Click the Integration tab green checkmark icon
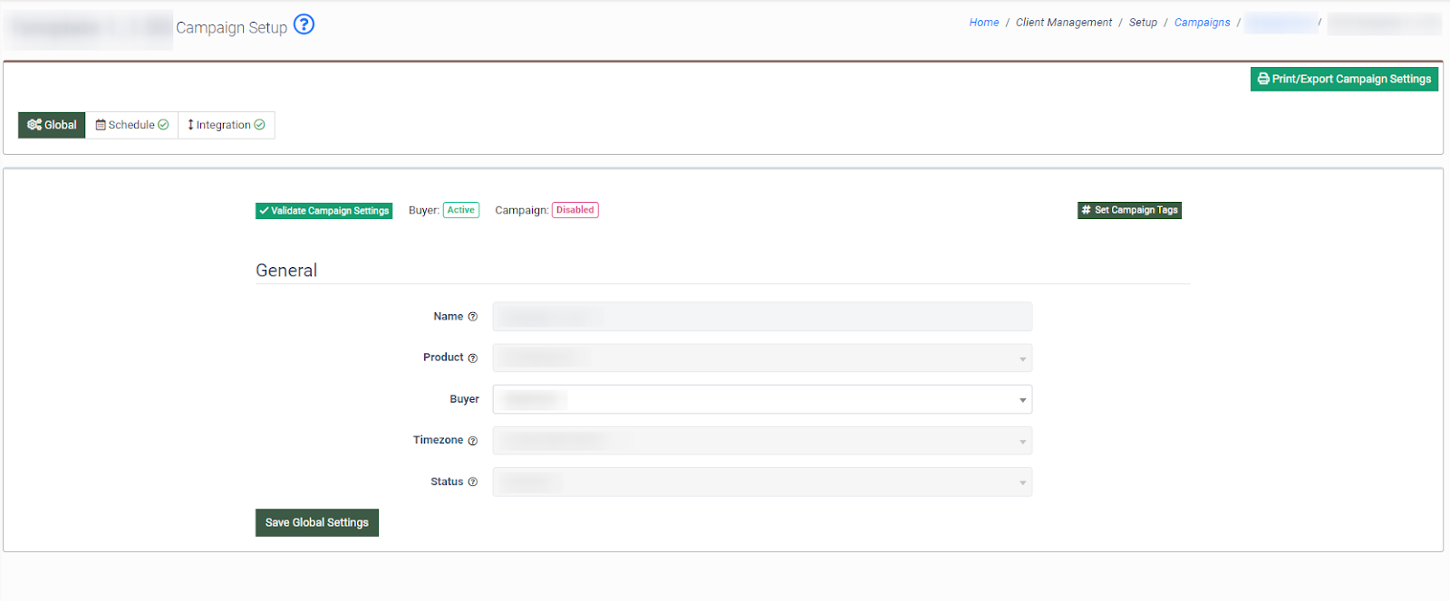1450x601 pixels. pyautogui.click(x=259, y=125)
